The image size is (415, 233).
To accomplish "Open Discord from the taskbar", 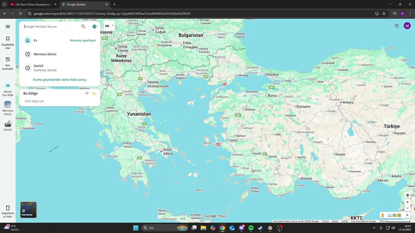I will [242, 228].
